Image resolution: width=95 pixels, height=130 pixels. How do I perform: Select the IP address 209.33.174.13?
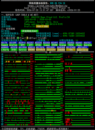click(57, 3)
